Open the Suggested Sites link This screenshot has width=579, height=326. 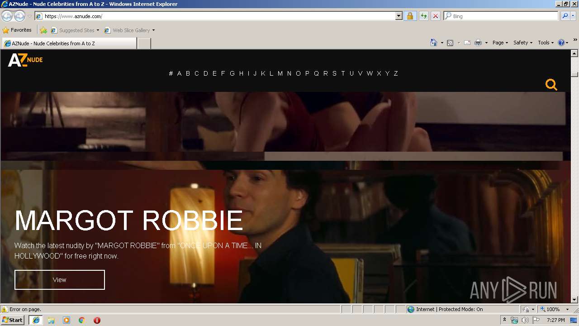coord(75,30)
